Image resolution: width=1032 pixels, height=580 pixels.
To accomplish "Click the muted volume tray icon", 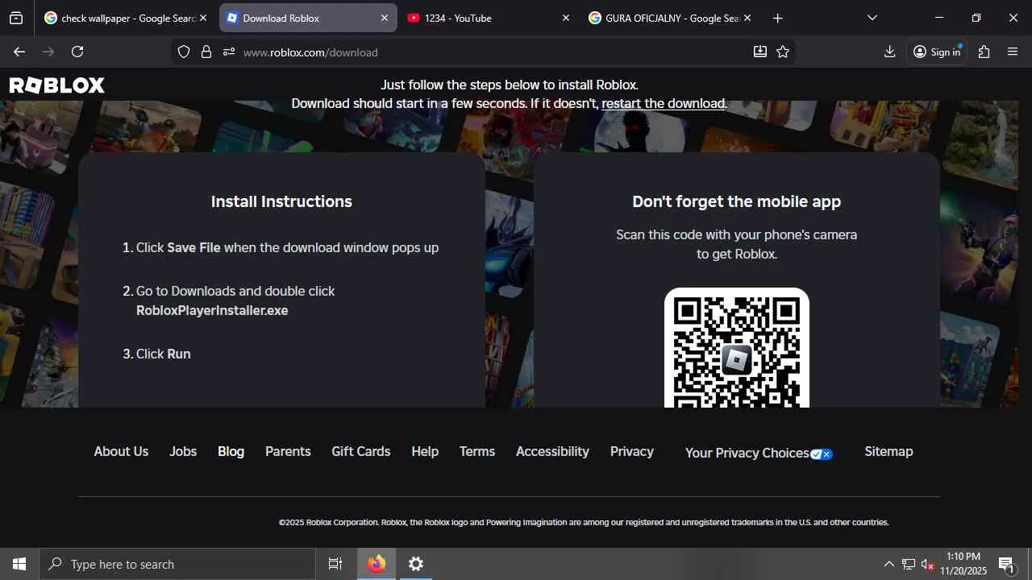I will click(928, 564).
